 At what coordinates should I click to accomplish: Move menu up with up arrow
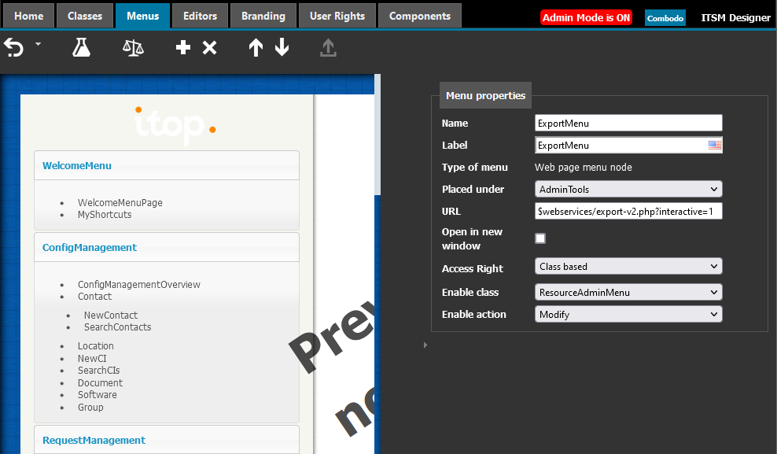(256, 48)
